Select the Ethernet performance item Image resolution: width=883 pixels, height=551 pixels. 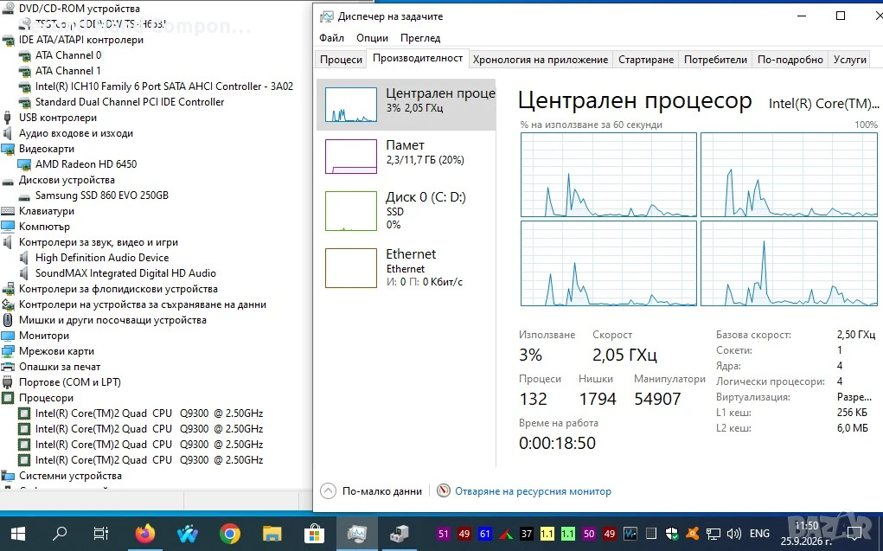coord(406,267)
